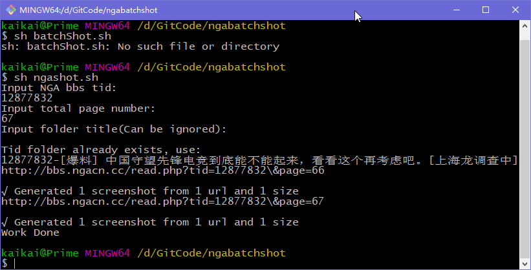Click the scrollbar up arrow
Image resolution: width=531 pixels, height=270 pixels.
tap(525, 26)
